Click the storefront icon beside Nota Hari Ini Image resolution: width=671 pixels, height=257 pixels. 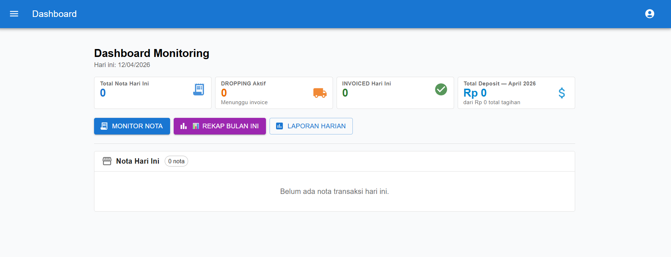tap(107, 161)
